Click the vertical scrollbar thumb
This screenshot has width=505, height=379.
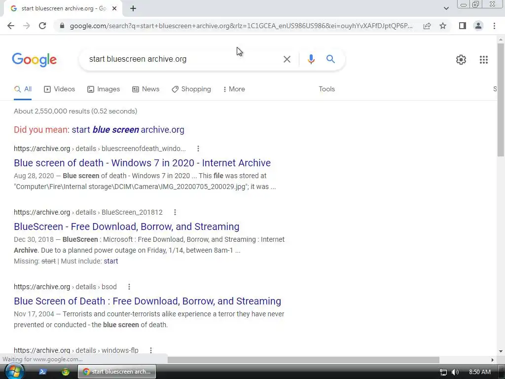(501, 99)
